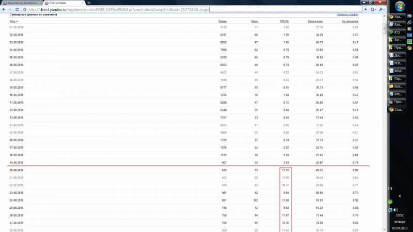Open the volume speaker tray icon
The height and width of the screenshot is (232, 413).
pyautogui.click(x=395, y=210)
